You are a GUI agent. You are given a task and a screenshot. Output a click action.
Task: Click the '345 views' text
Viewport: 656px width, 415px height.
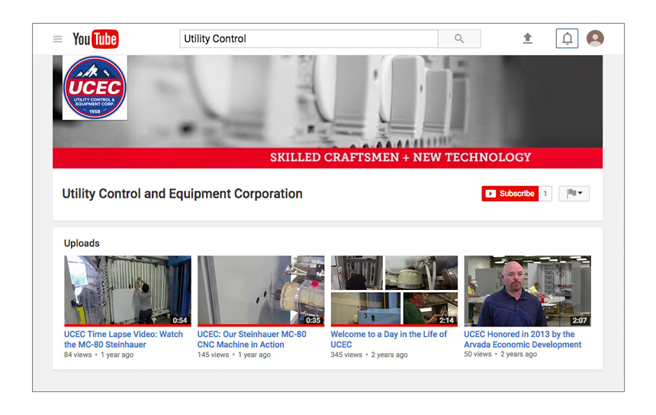(346, 355)
